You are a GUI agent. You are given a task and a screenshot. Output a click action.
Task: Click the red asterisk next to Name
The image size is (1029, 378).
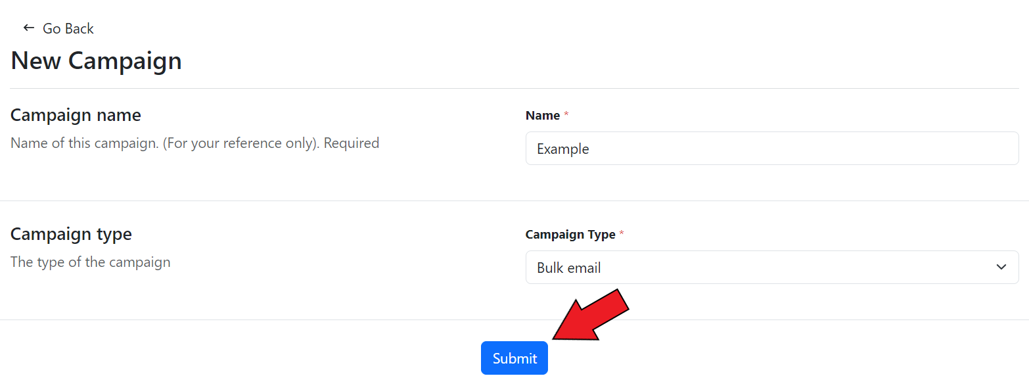566,115
